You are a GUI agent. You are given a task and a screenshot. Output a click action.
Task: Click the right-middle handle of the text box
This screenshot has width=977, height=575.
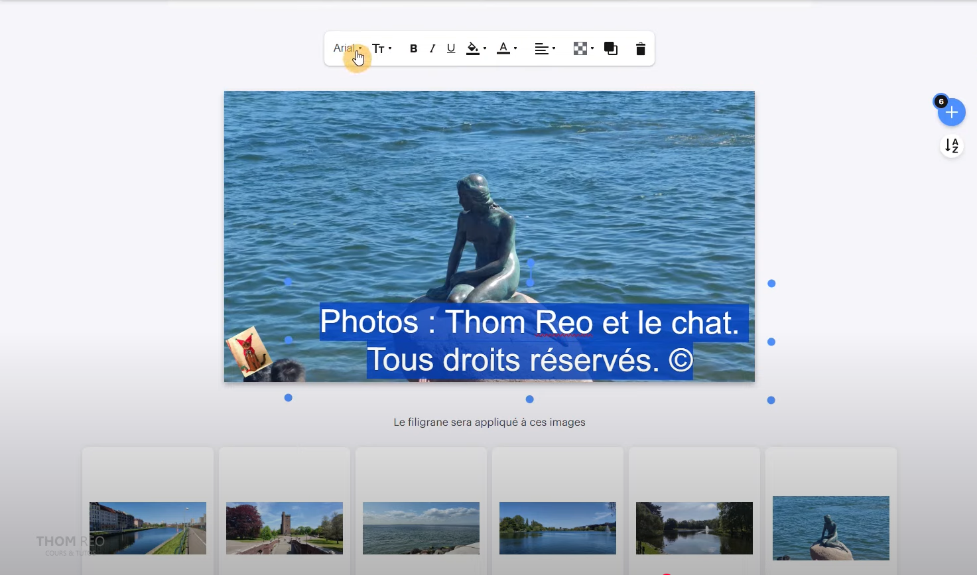pyautogui.click(x=771, y=342)
